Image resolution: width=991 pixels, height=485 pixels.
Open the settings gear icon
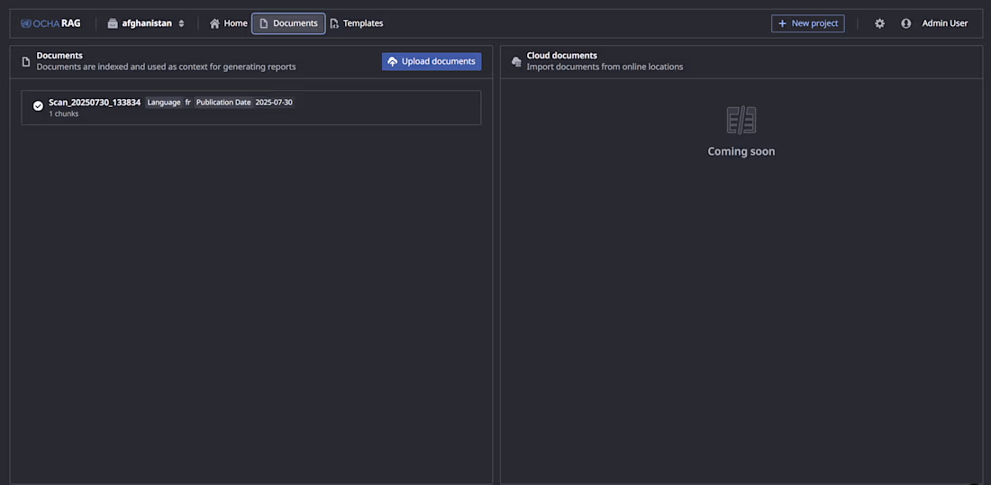tap(879, 23)
